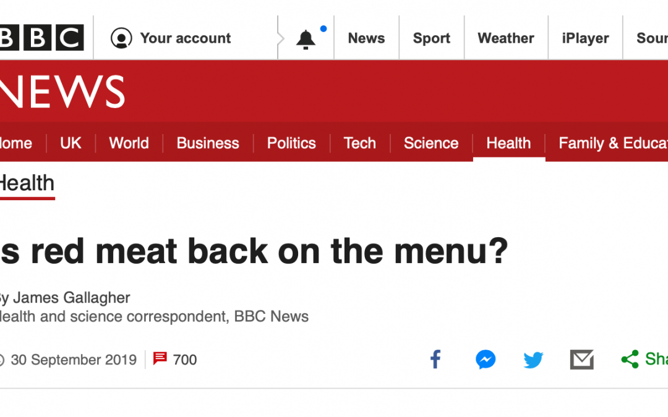Open Weather from top navigation
668x417 pixels.
pos(506,38)
